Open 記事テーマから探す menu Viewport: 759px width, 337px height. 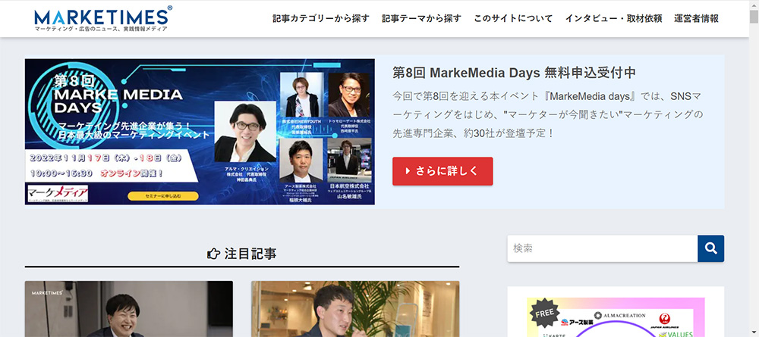coord(421,19)
